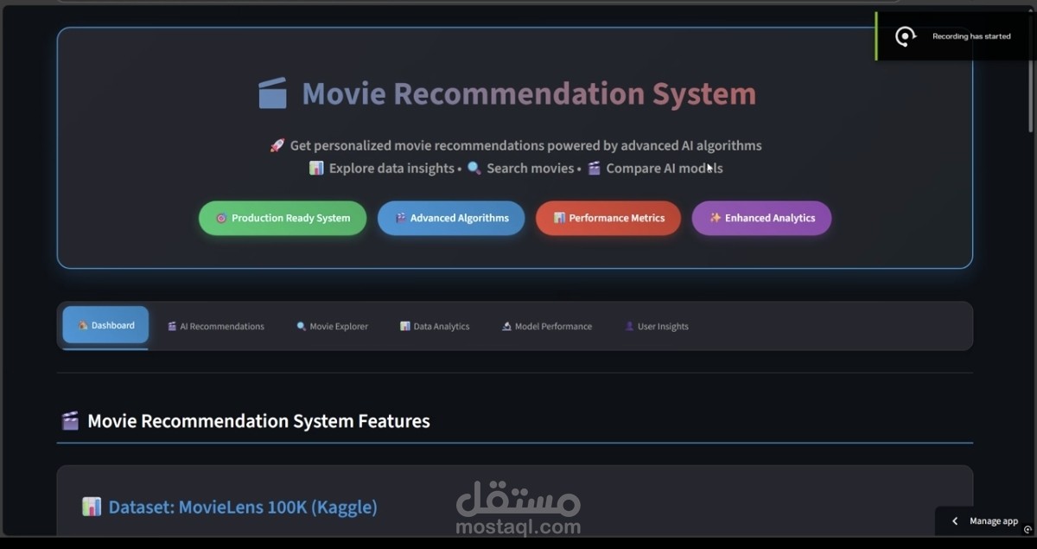Screen dimensions: 1037x549
Task: Select the Dashboard tab
Action: click(105, 325)
